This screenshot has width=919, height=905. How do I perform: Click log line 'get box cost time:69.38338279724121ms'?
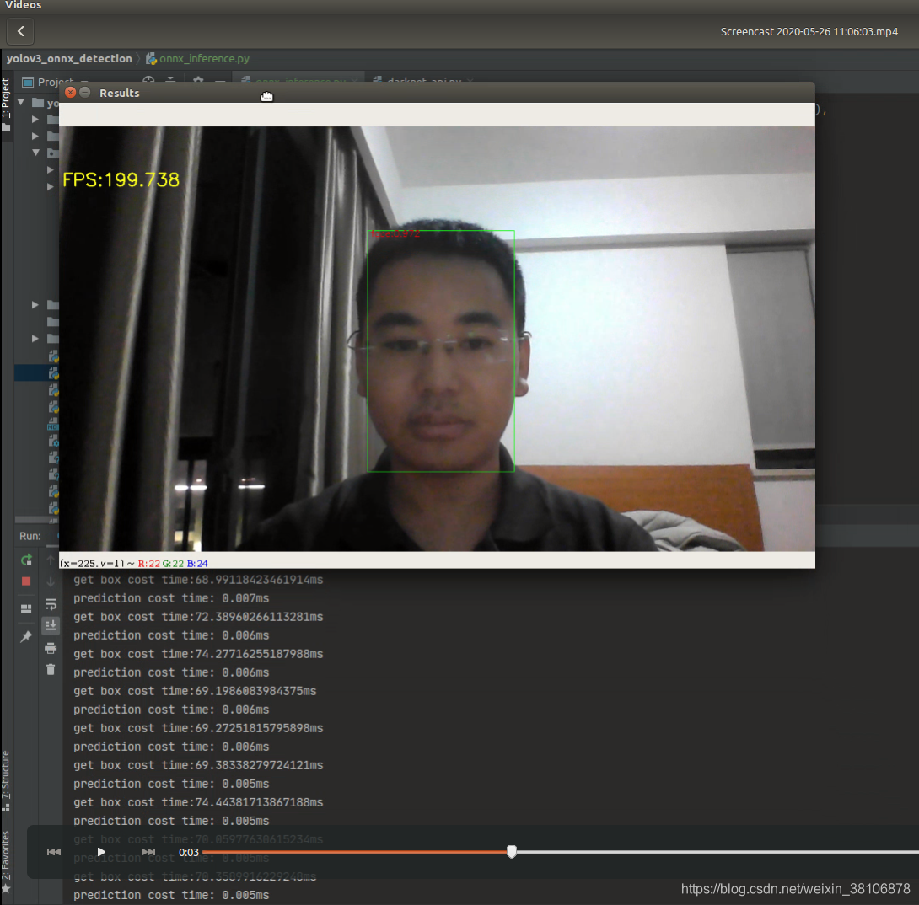tap(198, 765)
